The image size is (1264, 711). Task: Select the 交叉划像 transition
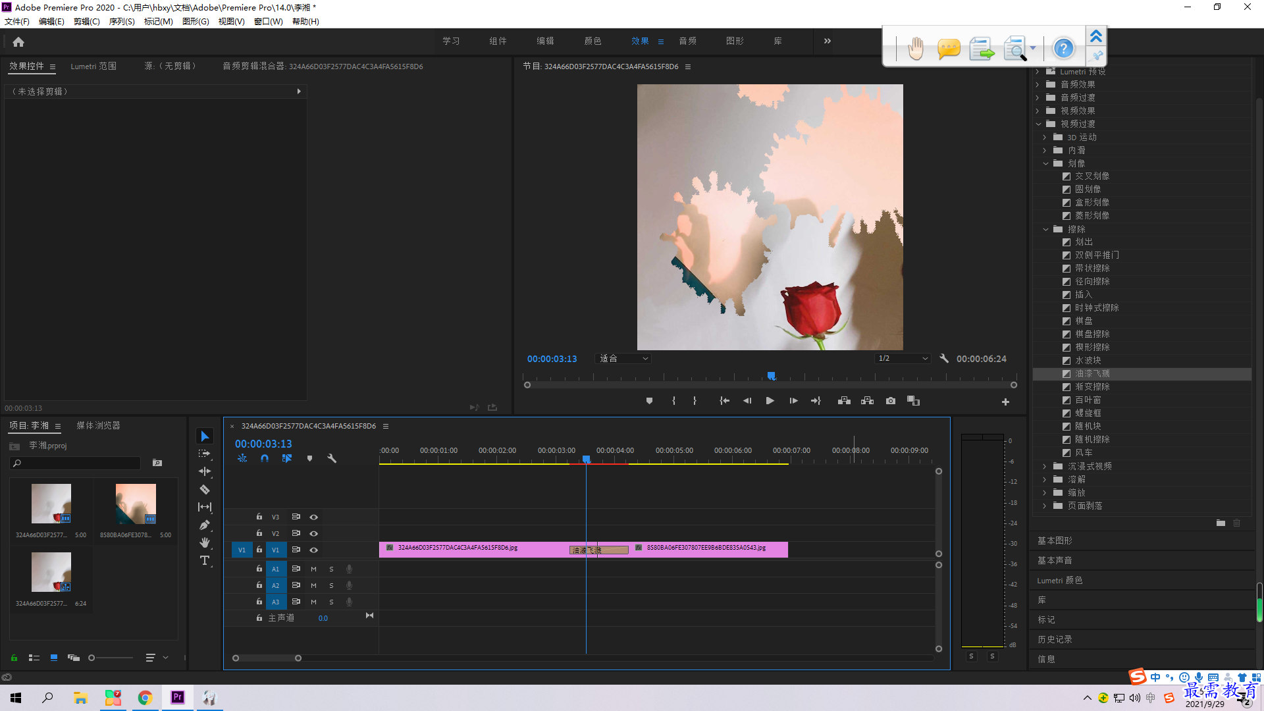coord(1093,176)
